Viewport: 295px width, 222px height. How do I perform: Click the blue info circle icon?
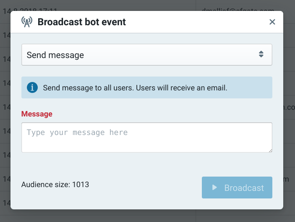tap(32, 87)
